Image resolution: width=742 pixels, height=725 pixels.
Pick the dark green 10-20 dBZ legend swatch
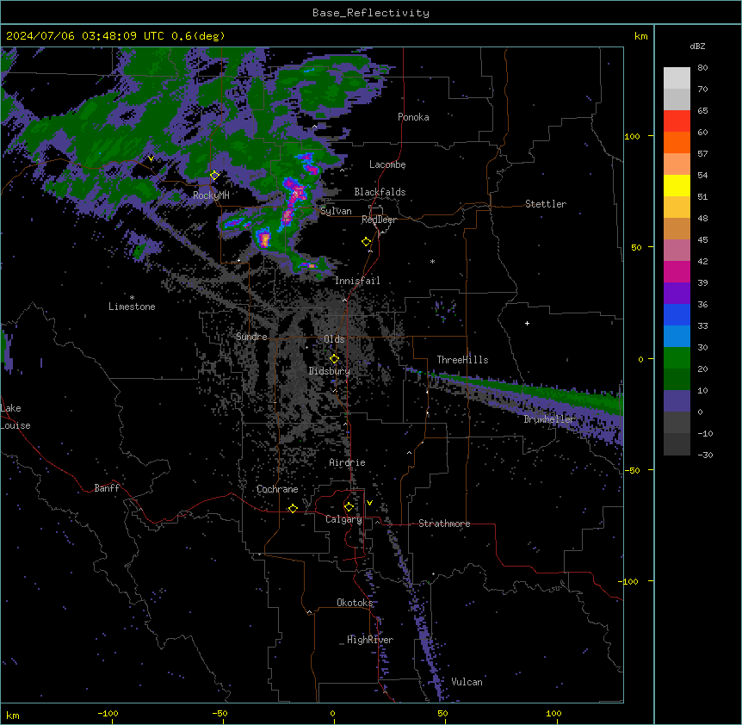(x=677, y=380)
